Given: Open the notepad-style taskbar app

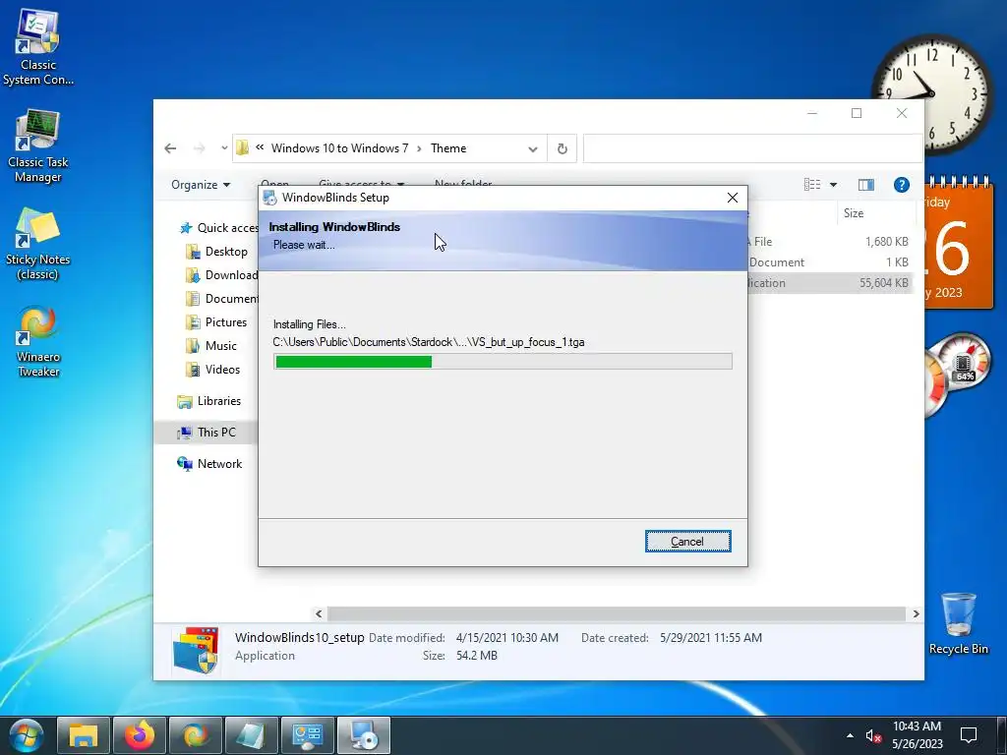Looking at the screenshot, I should [x=251, y=735].
